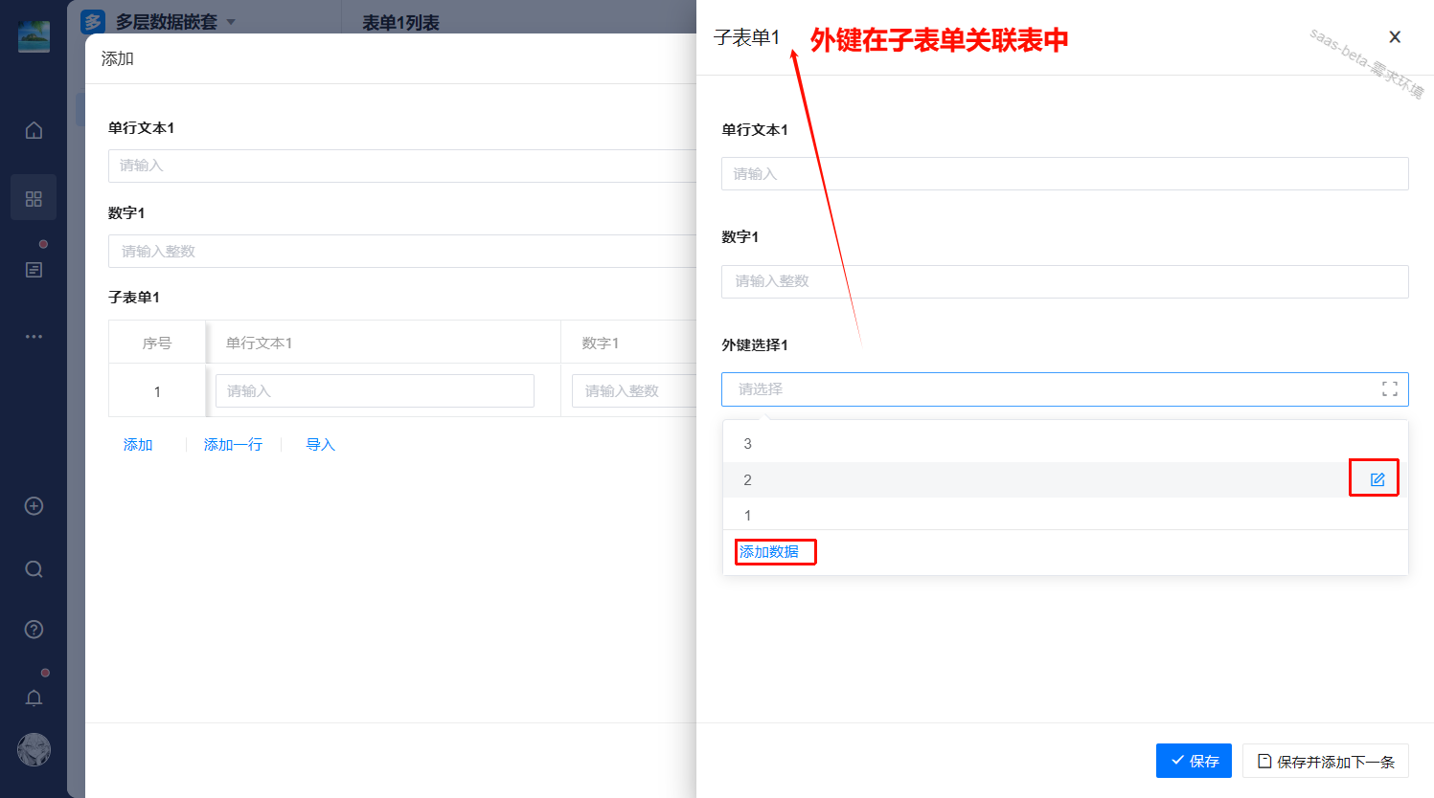This screenshot has width=1434, height=798.
Task: Open the 外键选择1 select dropdown
Action: [x=1044, y=389]
